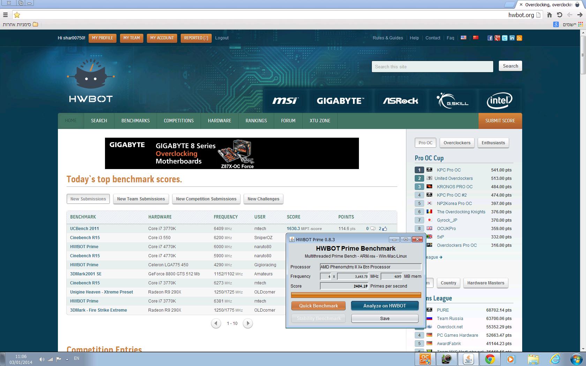Open HWBOT Facebook page icon
586x366 pixels.
[490, 38]
